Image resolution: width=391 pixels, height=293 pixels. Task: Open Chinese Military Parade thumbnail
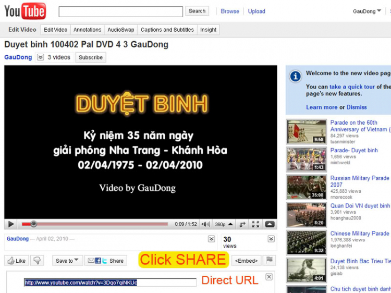(x=306, y=242)
